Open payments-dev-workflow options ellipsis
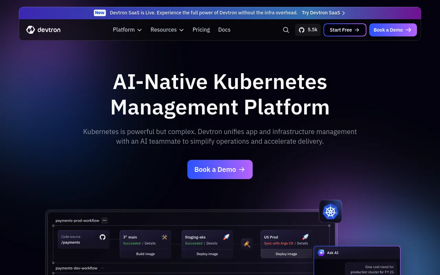Viewport: 440px width, 275px height. tap(102, 268)
